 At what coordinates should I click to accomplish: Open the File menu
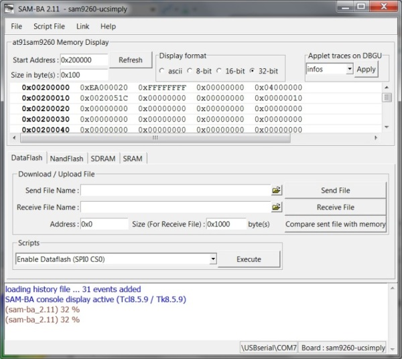click(x=16, y=26)
